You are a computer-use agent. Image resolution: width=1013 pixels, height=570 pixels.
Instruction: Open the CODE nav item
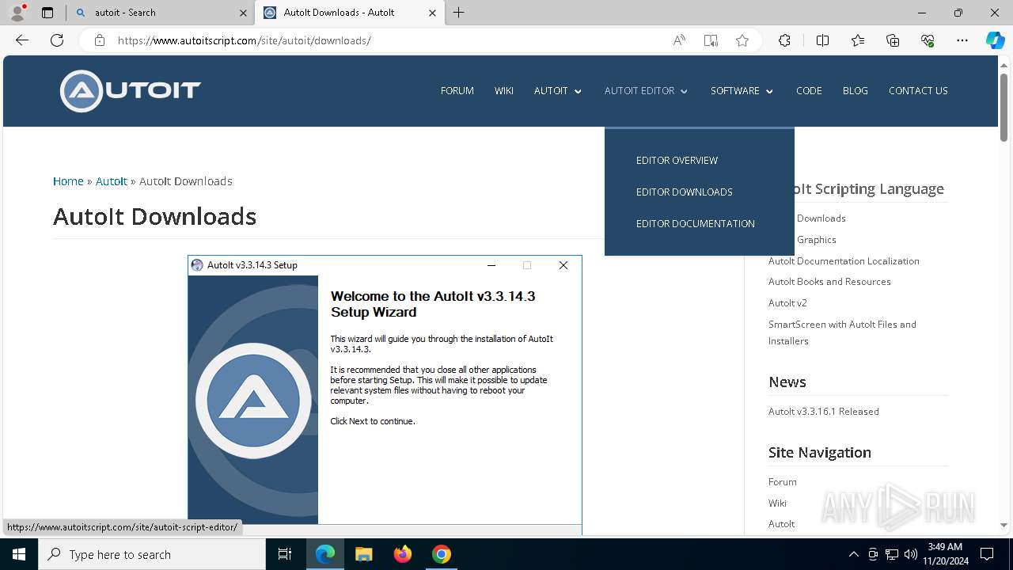(809, 91)
